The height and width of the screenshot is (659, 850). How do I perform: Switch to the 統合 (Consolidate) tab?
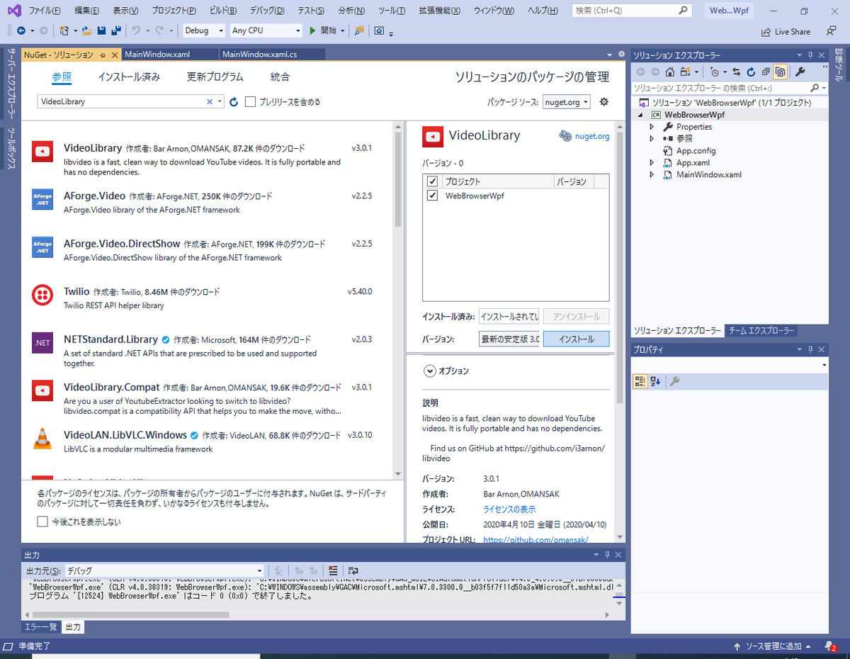280,77
